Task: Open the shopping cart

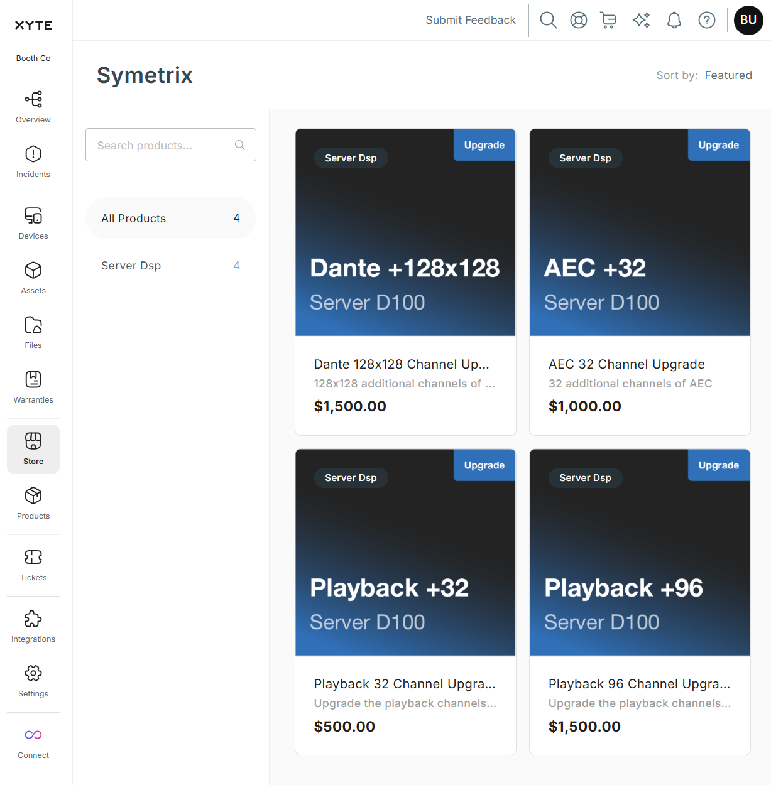Action: [x=608, y=20]
